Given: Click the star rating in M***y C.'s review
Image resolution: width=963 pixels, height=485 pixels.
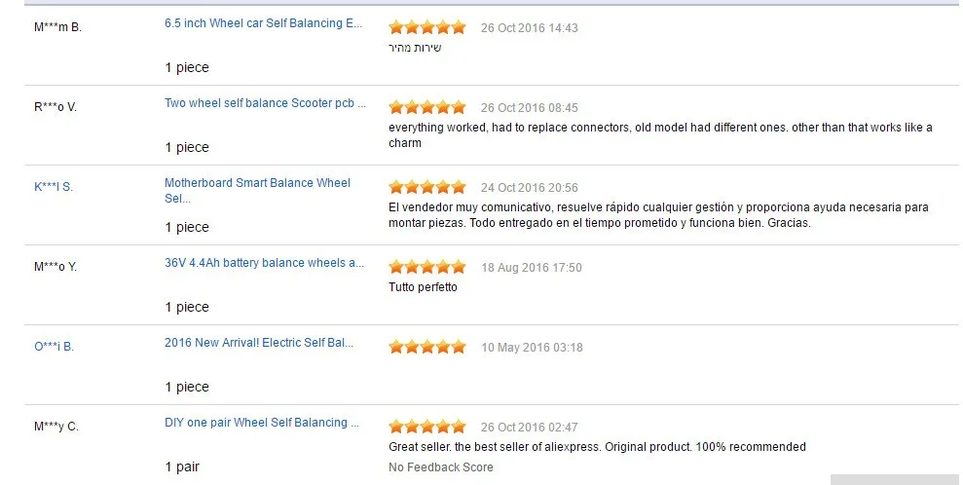Looking at the screenshot, I should [x=427, y=426].
